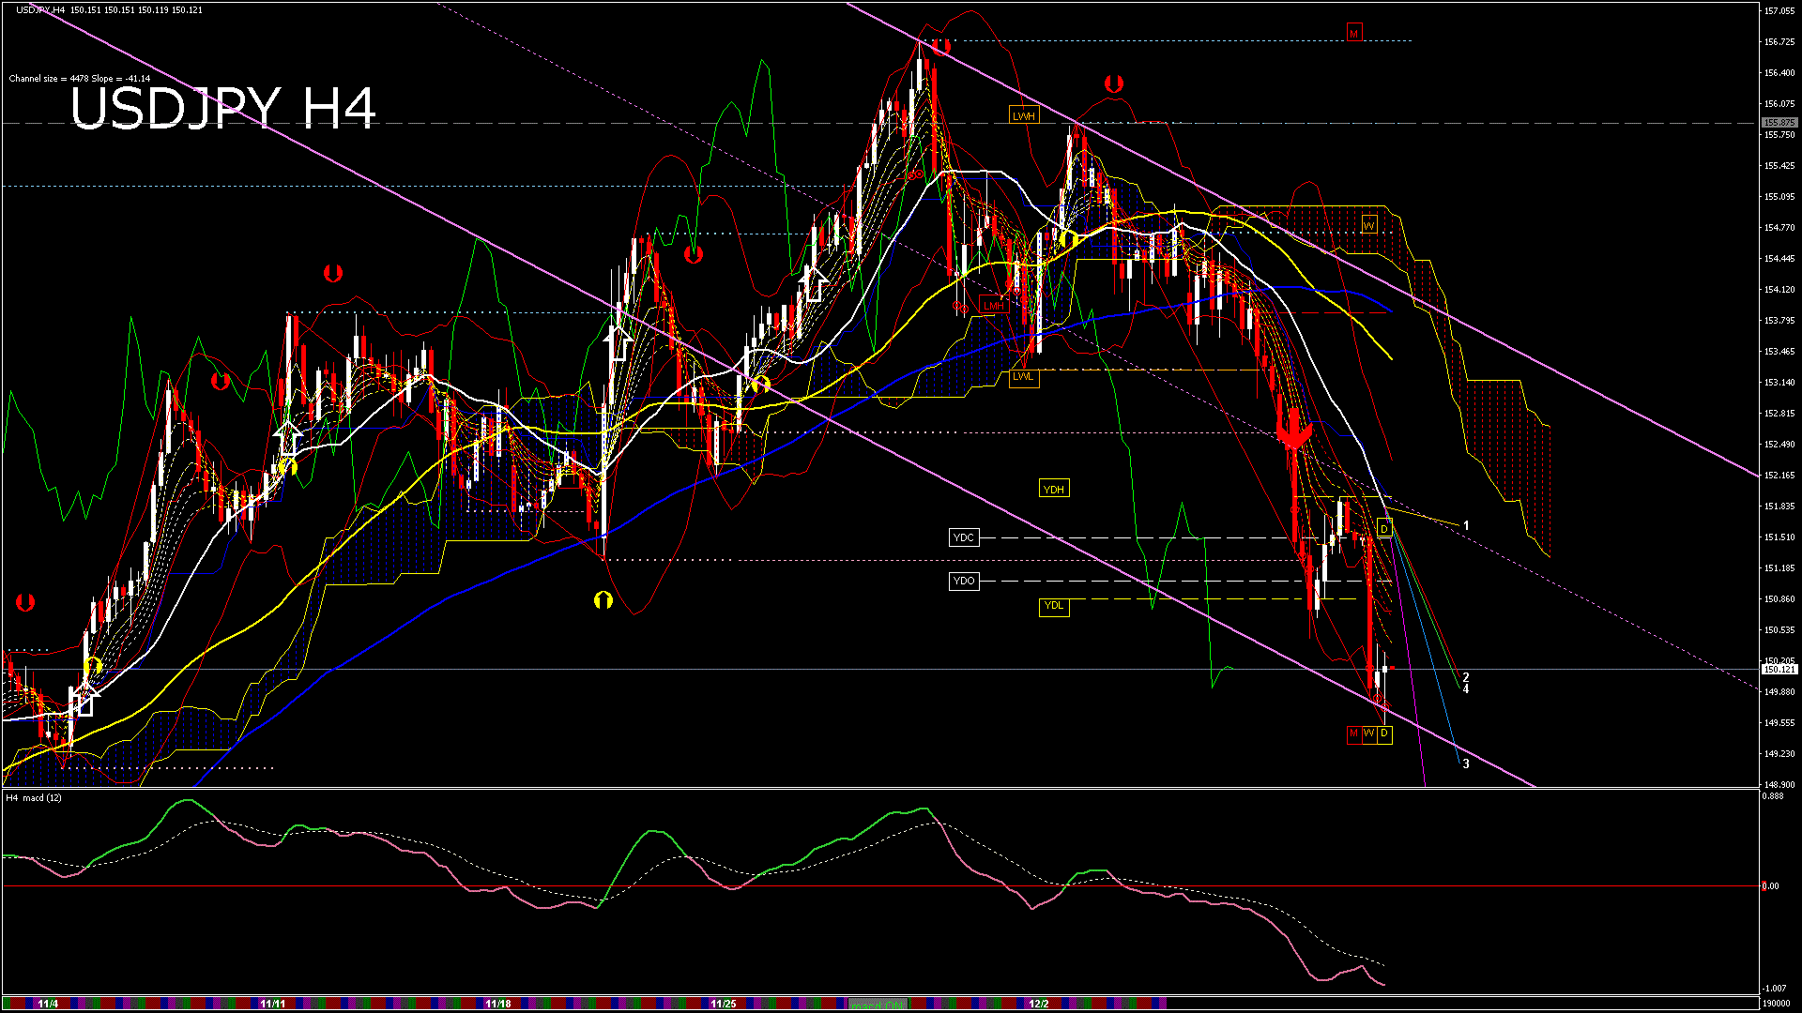Click projection line label number 3
This screenshot has width=1802, height=1013.
click(x=1466, y=764)
